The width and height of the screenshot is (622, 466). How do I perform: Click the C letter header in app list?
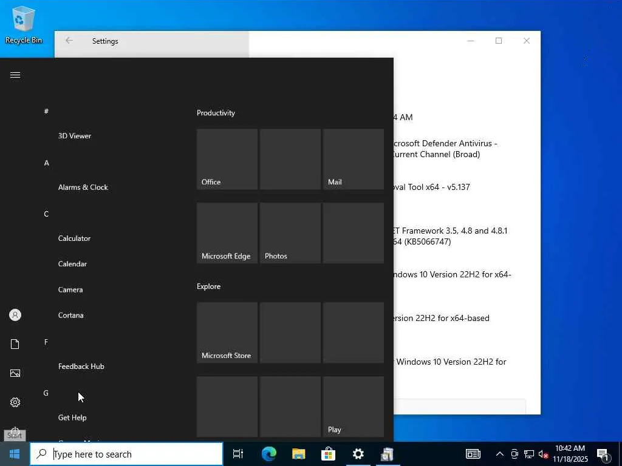[x=46, y=214]
